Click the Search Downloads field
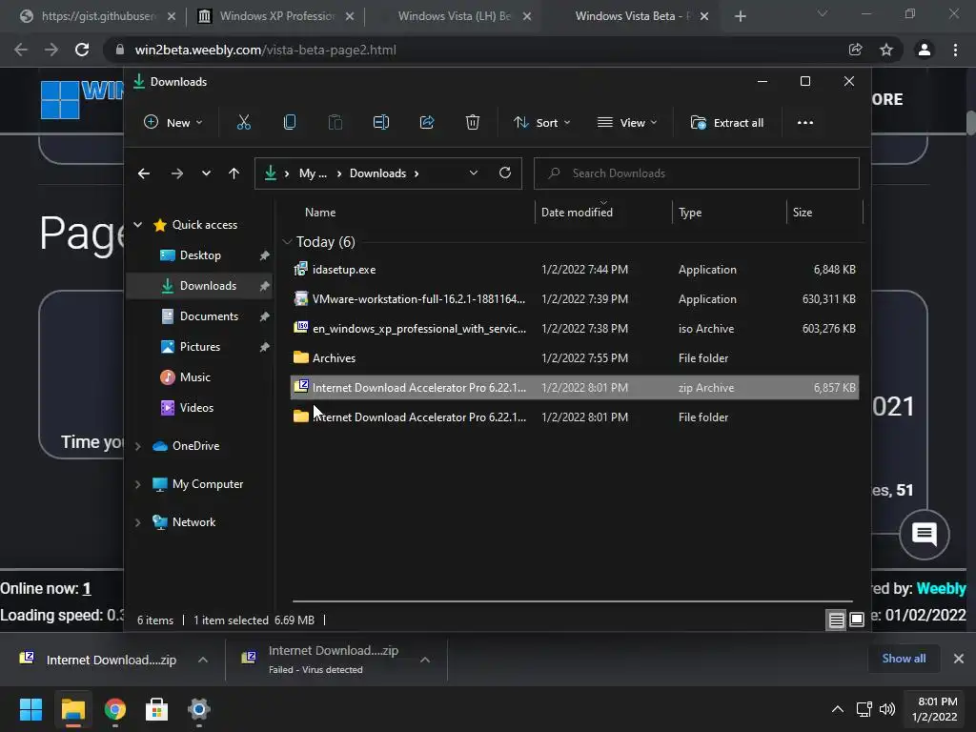The width and height of the screenshot is (976, 732). pos(697,173)
